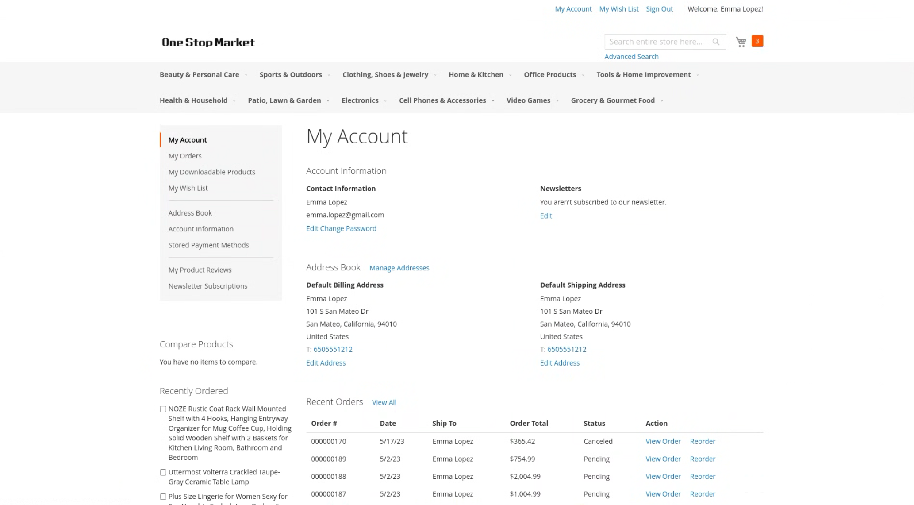Expand the Beauty & Personal Care menu

click(199, 75)
